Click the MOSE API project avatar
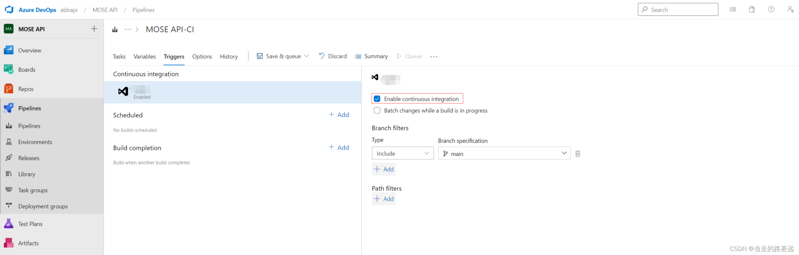 [x=9, y=29]
